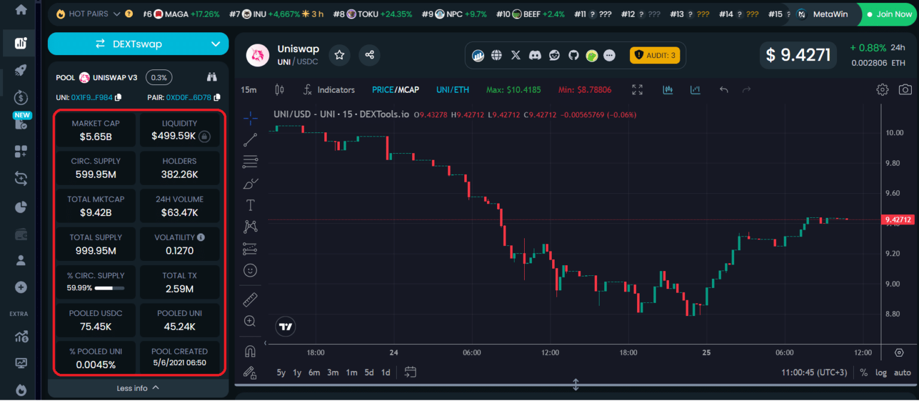The height and width of the screenshot is (401, 919).
Task: Select the trend line drawing tool
Action: [249, 141]
